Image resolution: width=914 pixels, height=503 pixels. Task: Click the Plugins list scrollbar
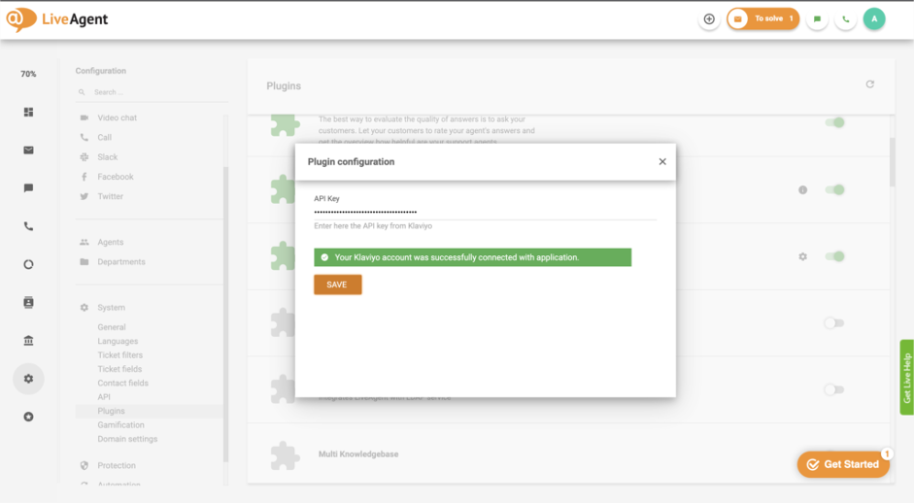(892, 162)
